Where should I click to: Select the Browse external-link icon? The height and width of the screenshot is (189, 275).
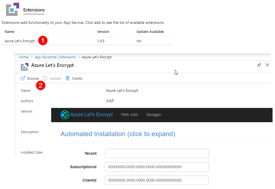click(23, 78)
